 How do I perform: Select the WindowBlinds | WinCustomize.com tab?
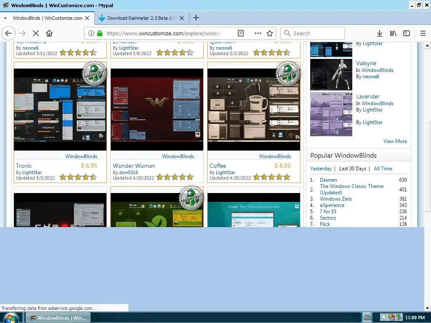(x=47, y=18)
